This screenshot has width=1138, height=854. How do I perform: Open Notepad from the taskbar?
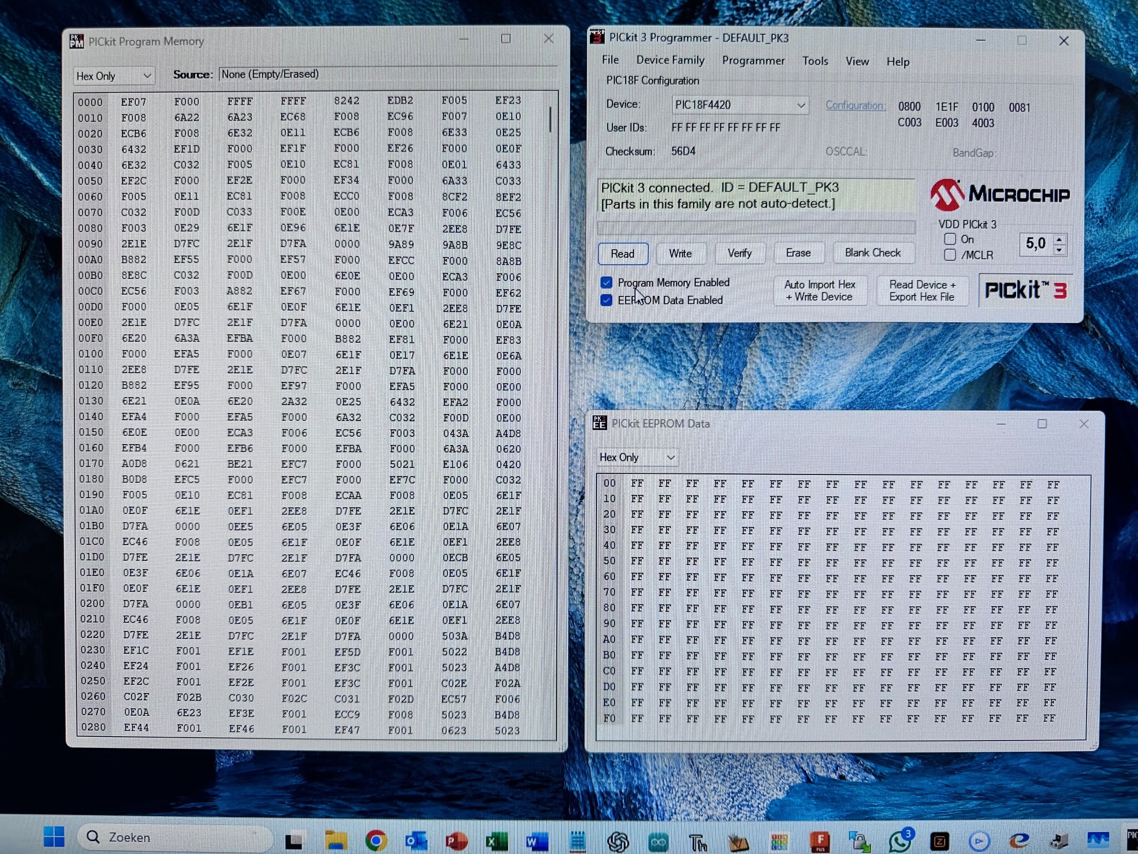(577, 842)
